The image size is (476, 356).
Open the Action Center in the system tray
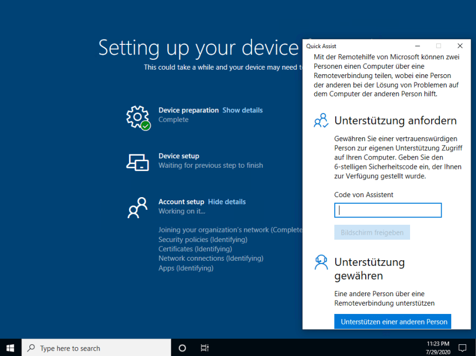[463, 348]
